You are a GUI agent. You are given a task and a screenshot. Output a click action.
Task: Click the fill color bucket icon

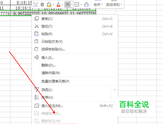pos(49,5)
